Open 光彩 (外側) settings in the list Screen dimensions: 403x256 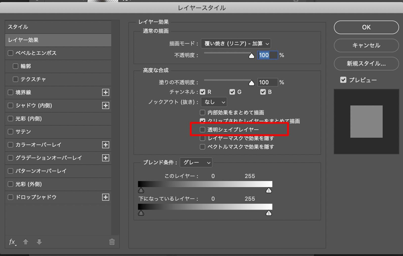pos(29,184)
